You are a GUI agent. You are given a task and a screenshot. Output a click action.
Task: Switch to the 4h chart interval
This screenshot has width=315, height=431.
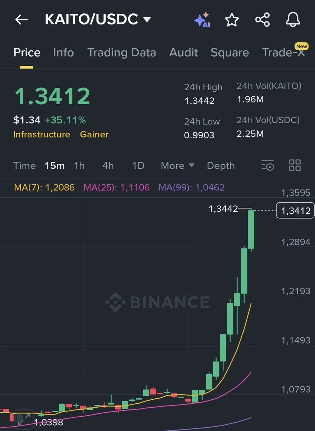[108, 166]
